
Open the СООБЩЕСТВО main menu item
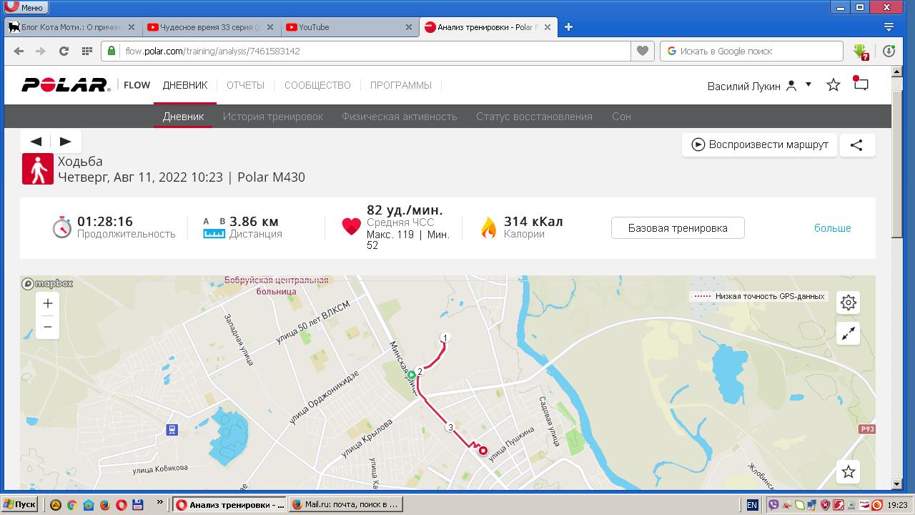317,85
